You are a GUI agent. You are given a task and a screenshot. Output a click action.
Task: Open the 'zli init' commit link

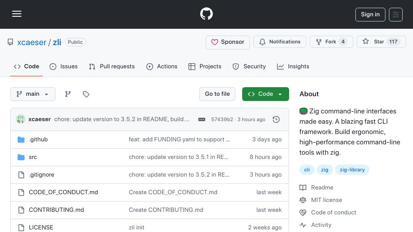click(136, 228)
